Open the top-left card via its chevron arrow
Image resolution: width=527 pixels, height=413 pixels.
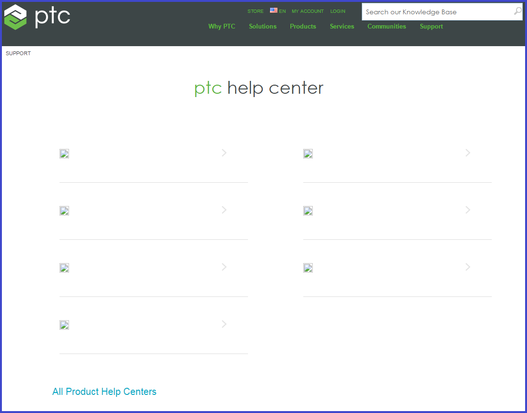[224, 153]
